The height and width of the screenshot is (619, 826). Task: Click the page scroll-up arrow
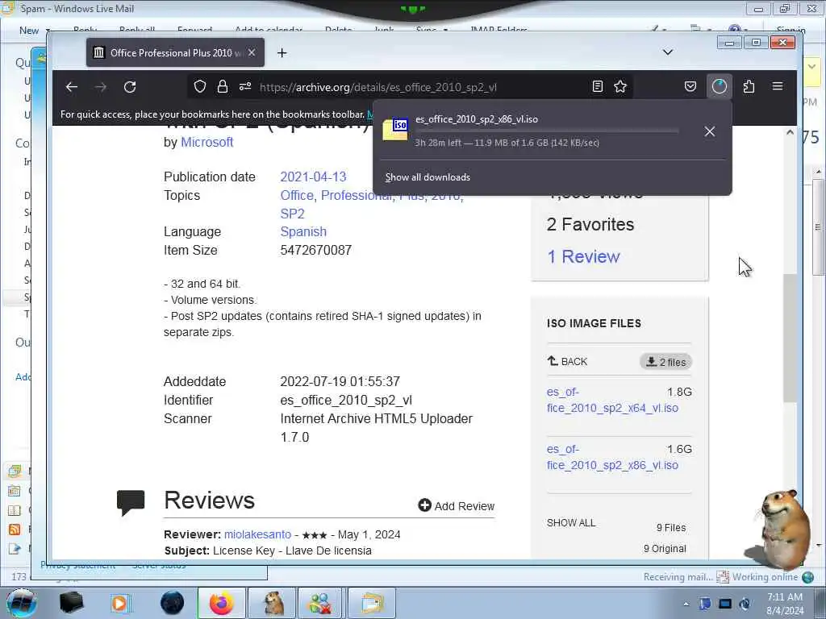(790, 133)
